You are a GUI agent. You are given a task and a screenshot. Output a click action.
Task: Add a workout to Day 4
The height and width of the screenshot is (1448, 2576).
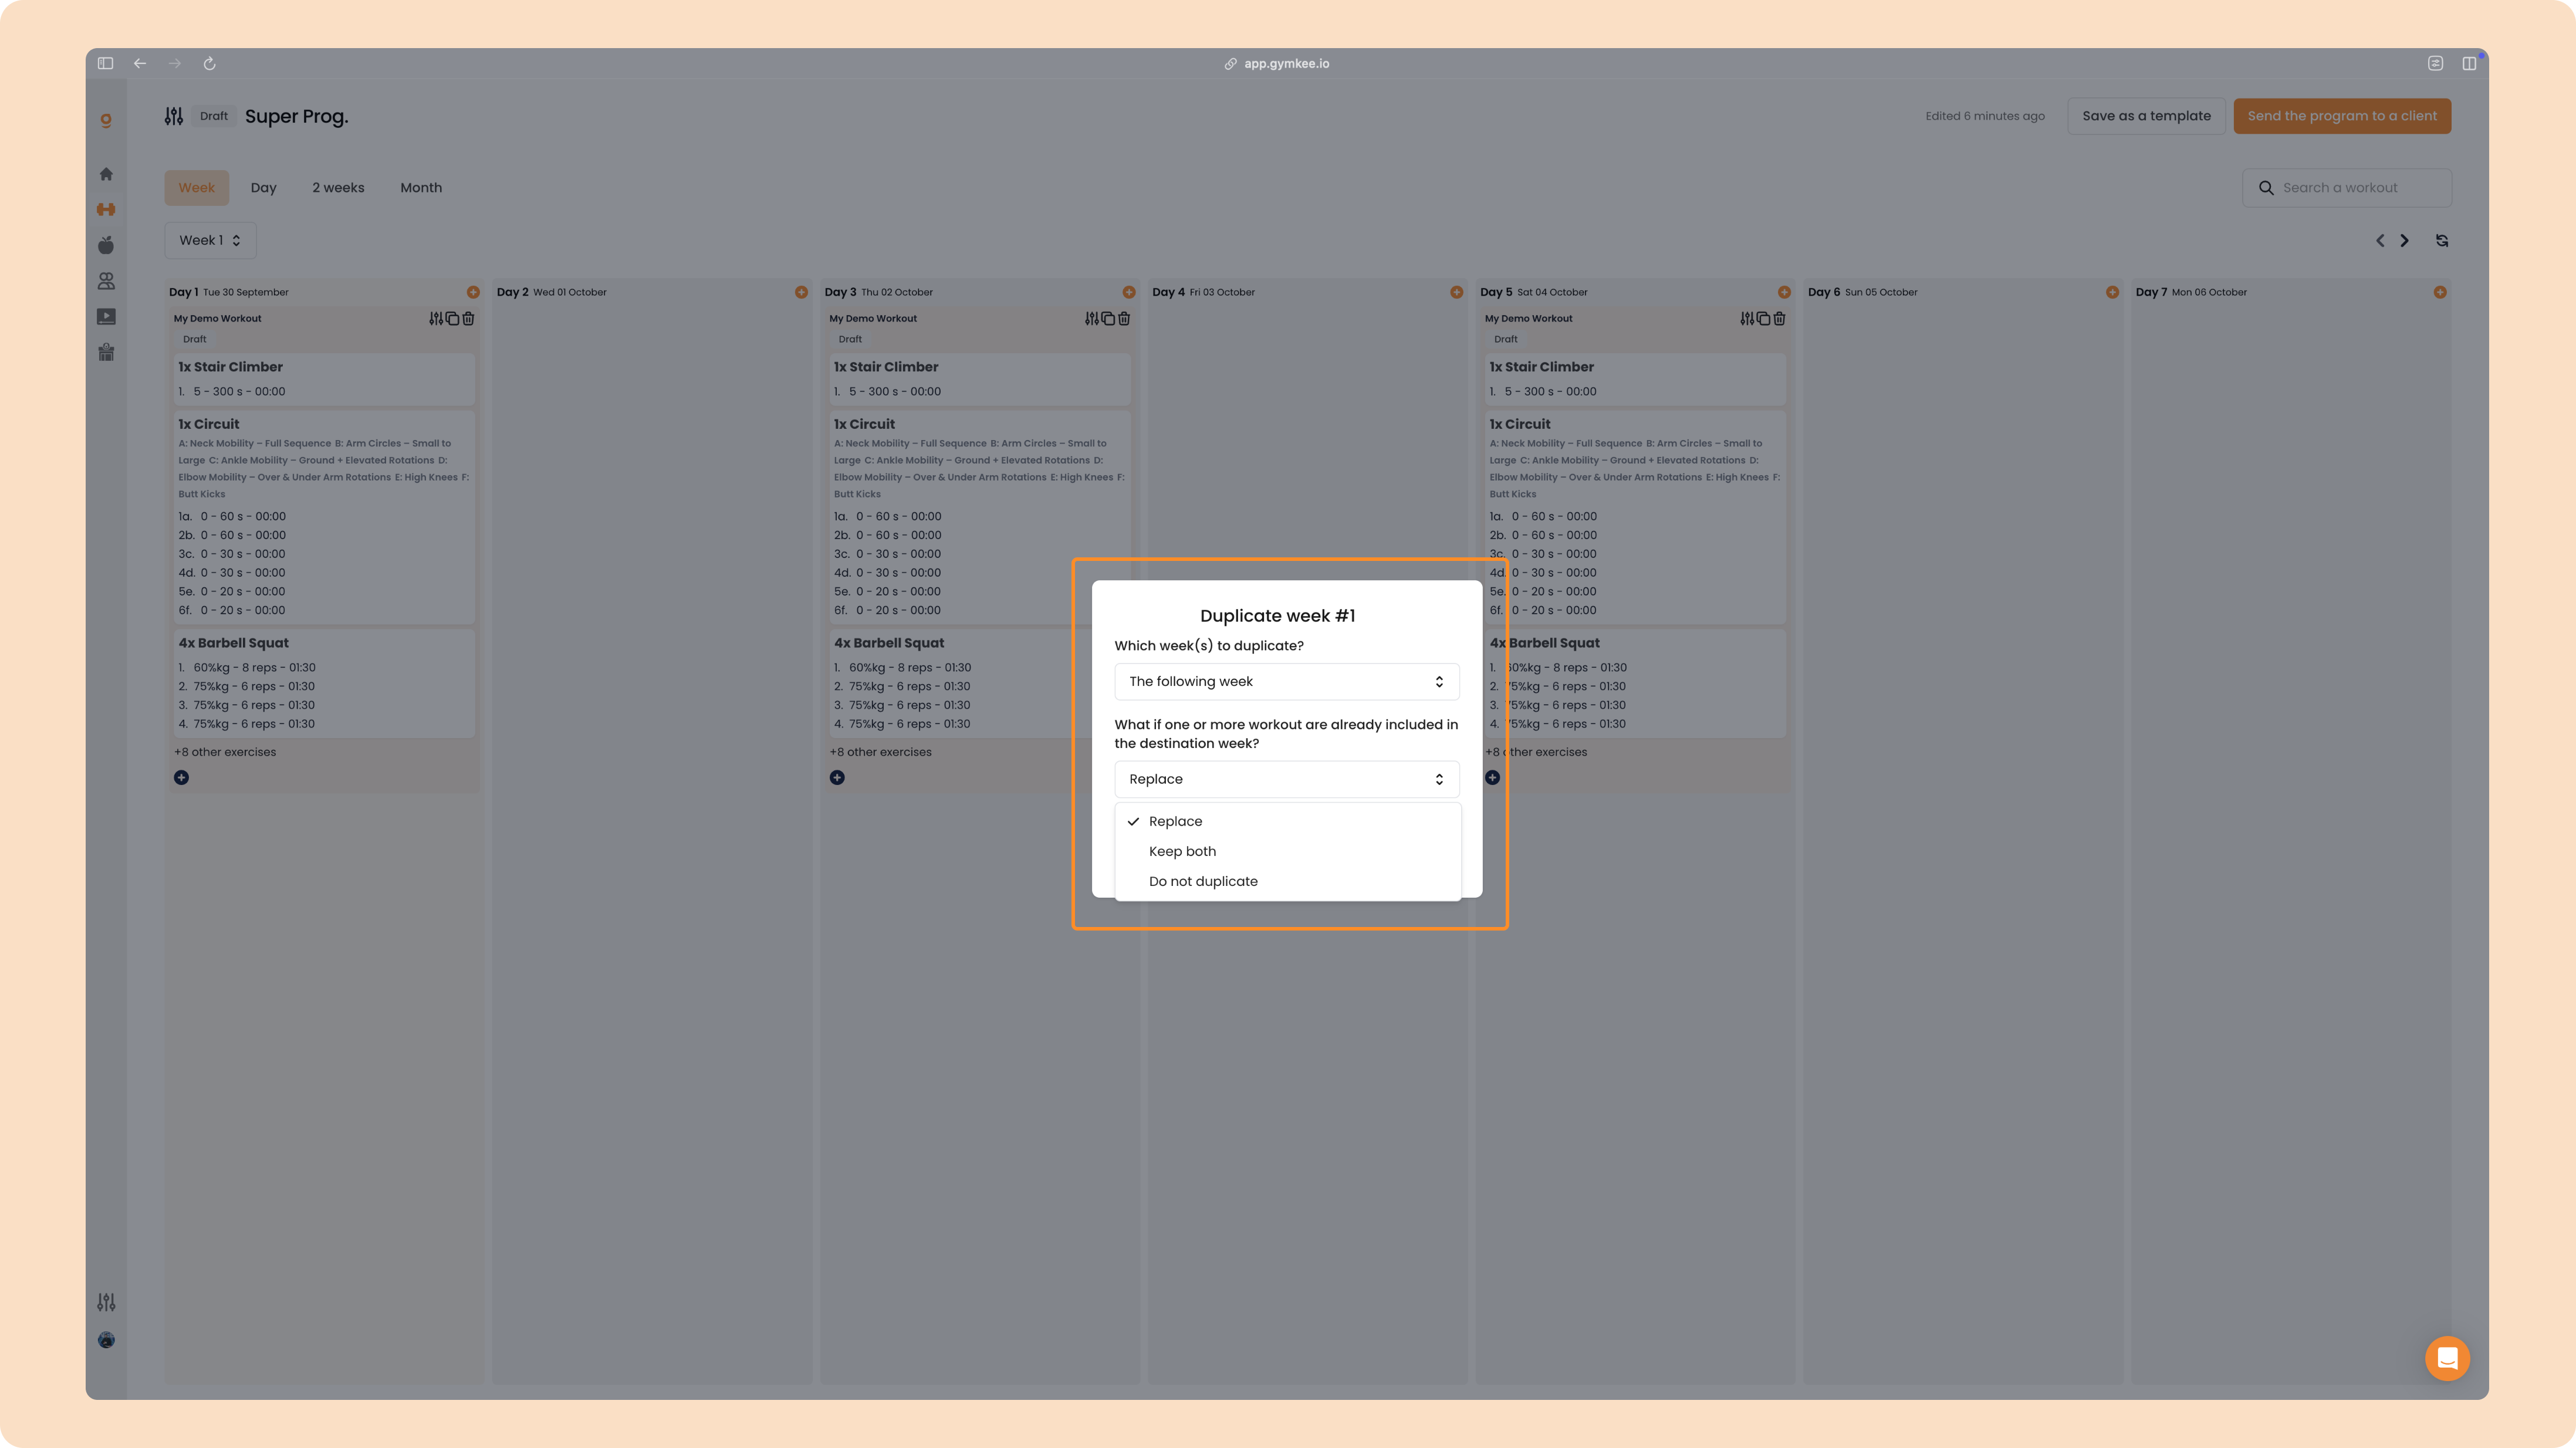[1457, 292]
